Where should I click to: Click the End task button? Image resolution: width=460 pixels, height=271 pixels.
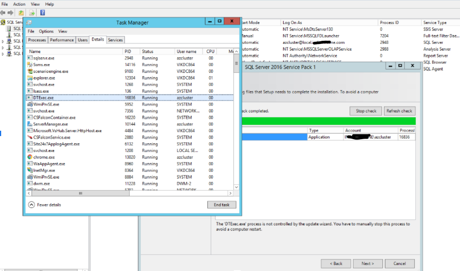click(222, 204)
